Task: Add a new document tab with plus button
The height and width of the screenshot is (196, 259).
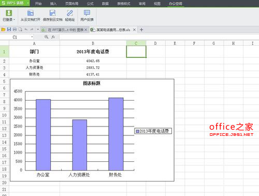Action: tap(141, 30)
